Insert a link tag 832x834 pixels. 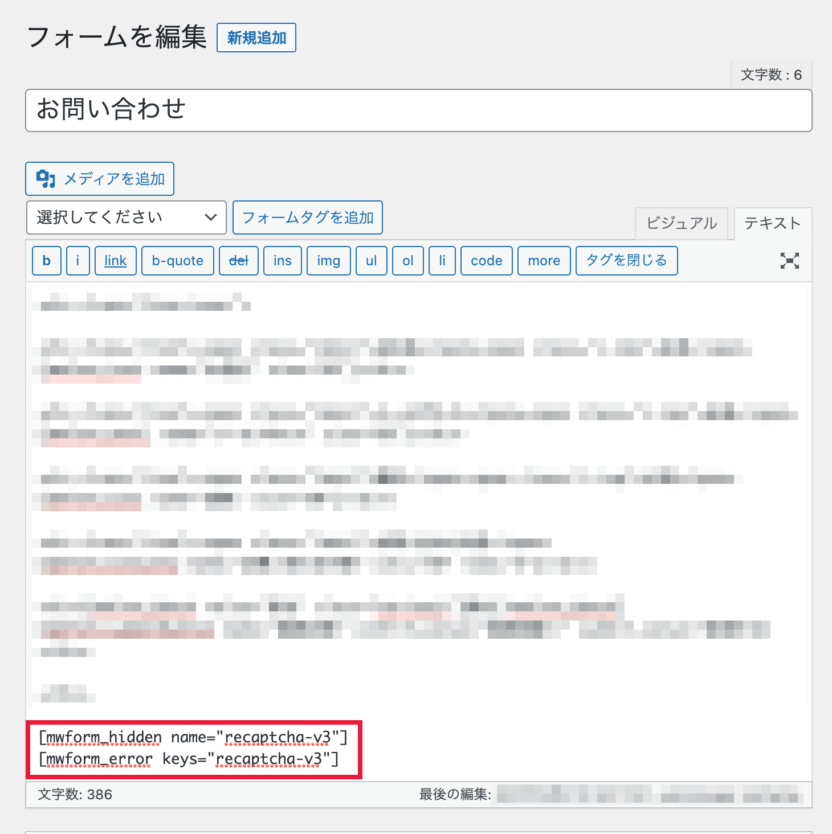tap(116, 261)
